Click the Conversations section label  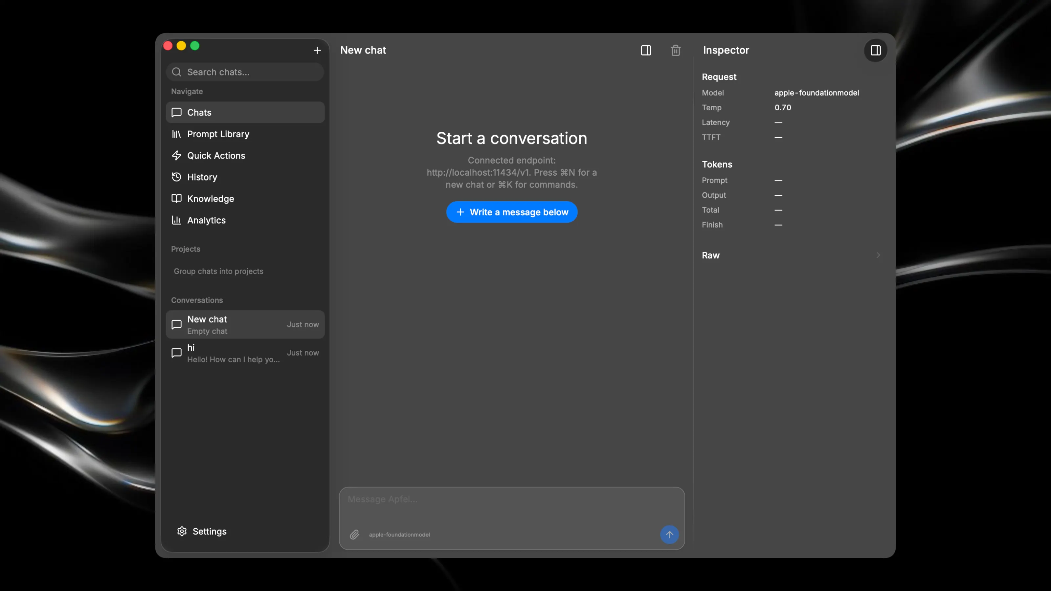(197, 300)
